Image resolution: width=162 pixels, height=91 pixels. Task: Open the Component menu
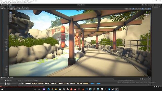(x=20, y=3)
